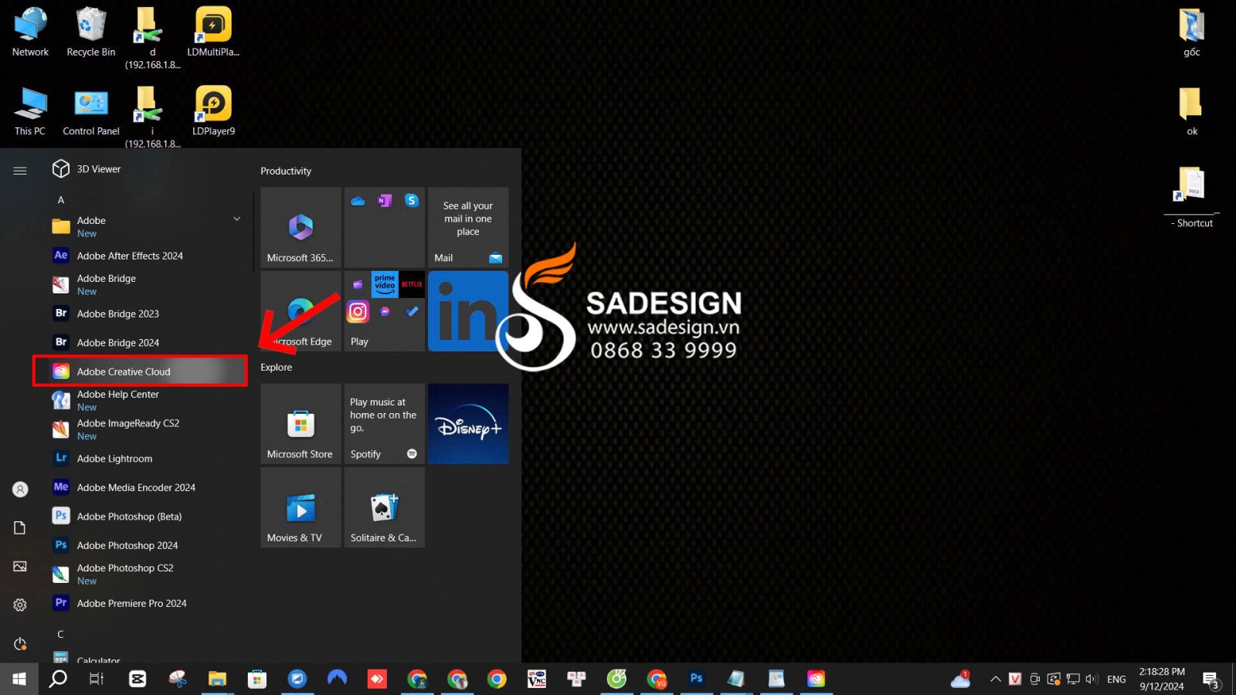Click the Power button in Start sidebar

(20, 643)
